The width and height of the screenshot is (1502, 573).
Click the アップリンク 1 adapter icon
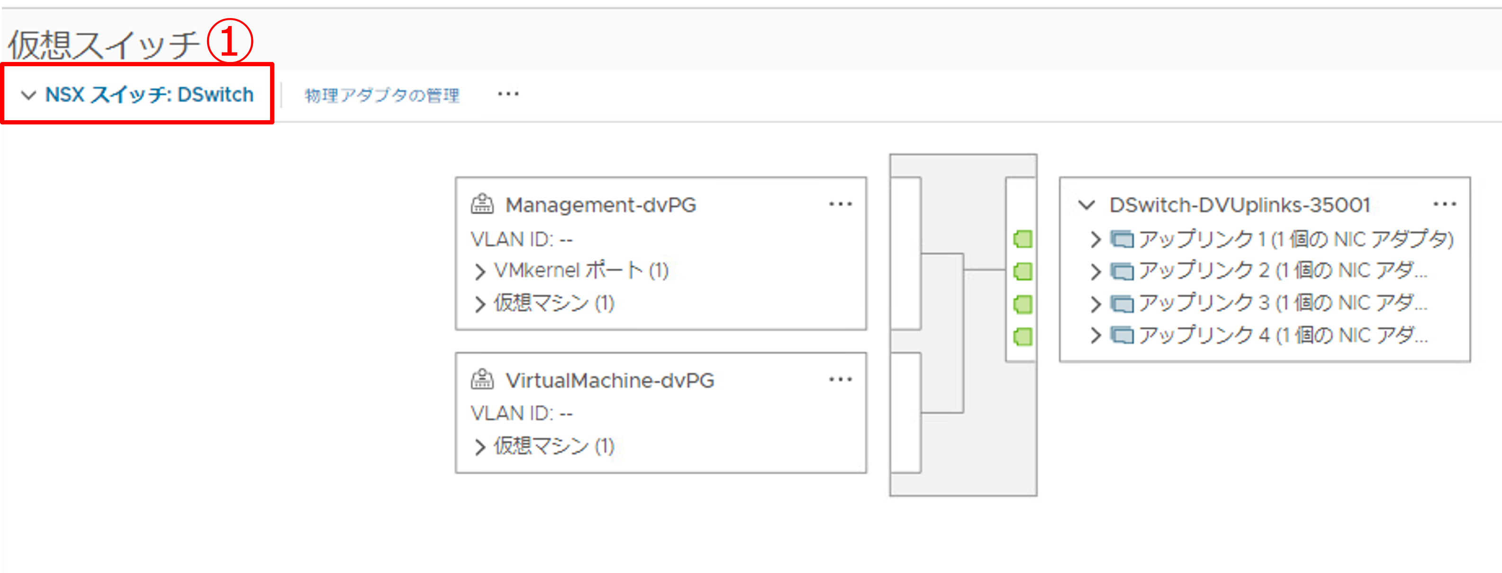coord(1122,239)
